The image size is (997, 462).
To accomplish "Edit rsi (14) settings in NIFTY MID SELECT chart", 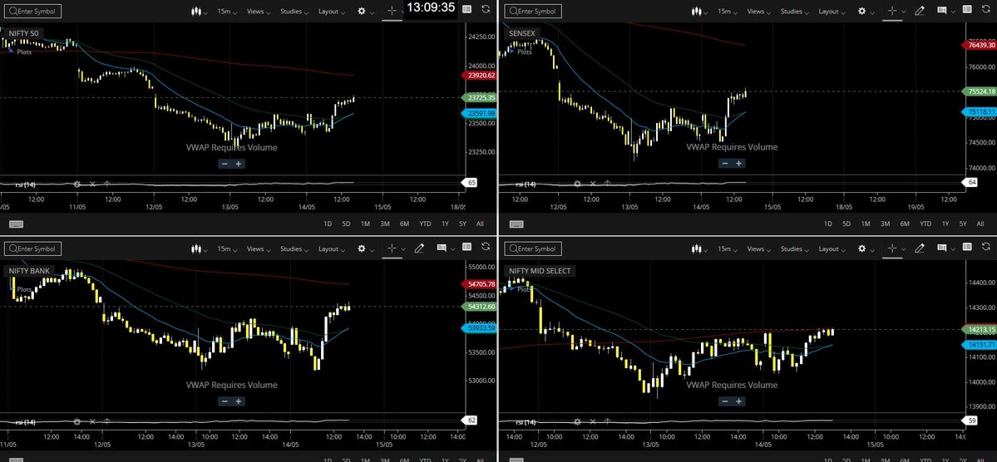I will pyautogui.click(x=577, y=421).
